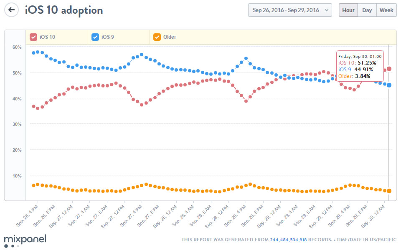The image size is (401, 250).
Task: Open the date range dropdown
Action: coord(290,10)
